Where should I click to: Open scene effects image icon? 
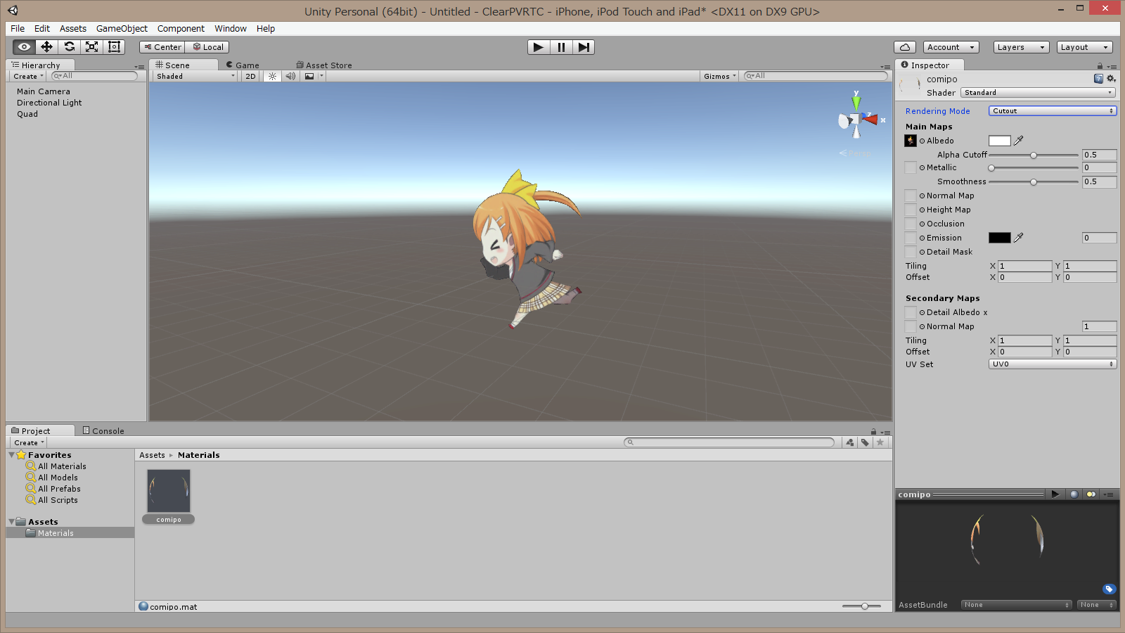point(309,76)
